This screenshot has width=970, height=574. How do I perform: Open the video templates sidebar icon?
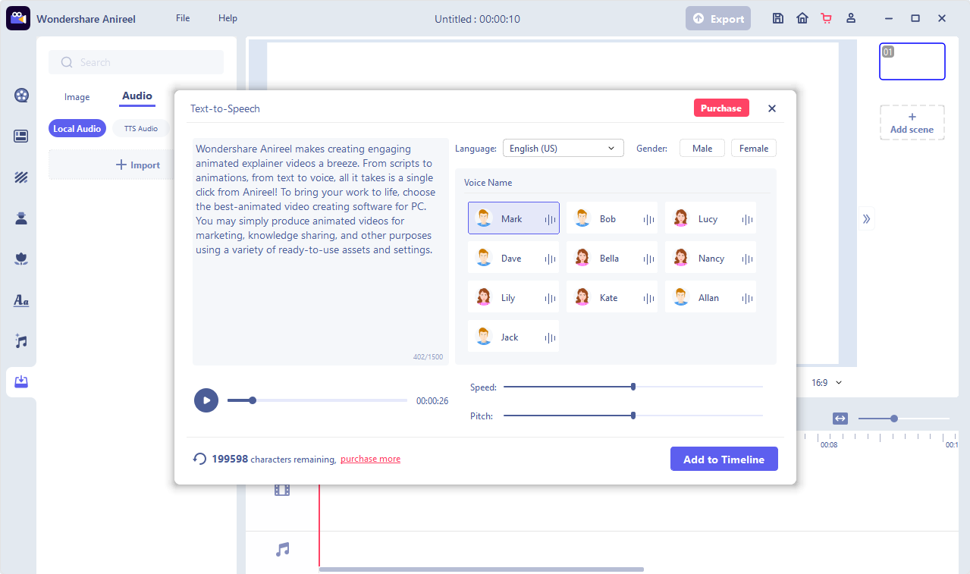[21, 95]
